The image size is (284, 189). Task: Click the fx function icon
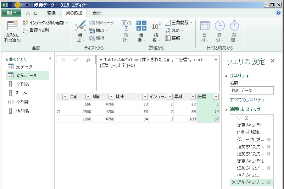click(x=88, y=60)
